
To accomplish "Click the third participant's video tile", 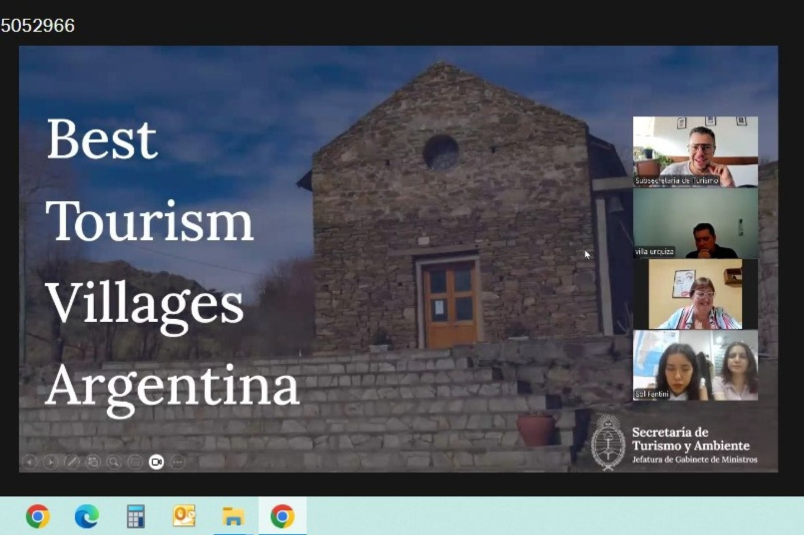I will click(x=695, y=295).
